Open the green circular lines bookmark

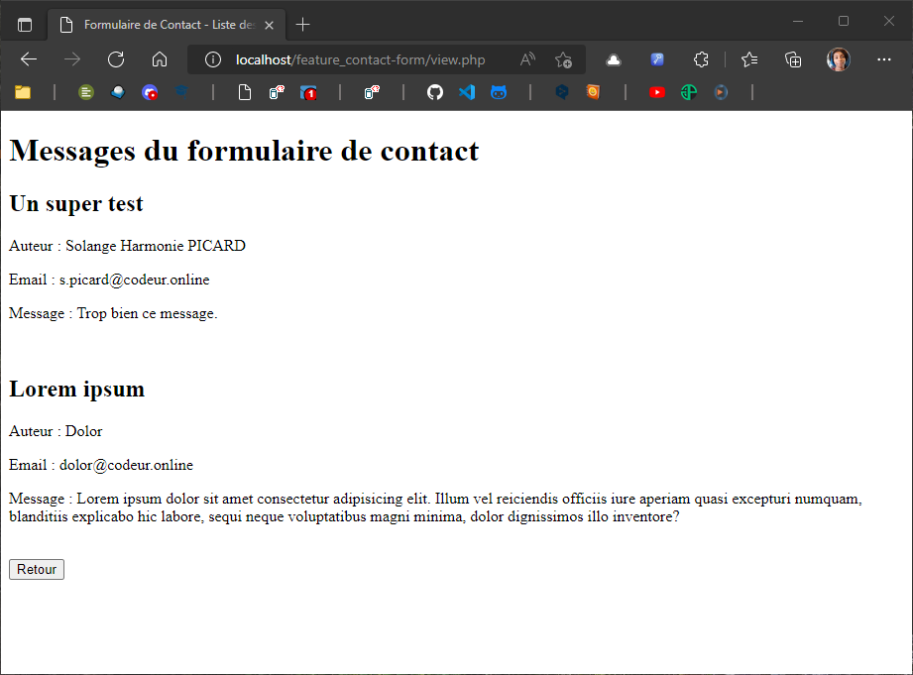[x=86, y=92]
